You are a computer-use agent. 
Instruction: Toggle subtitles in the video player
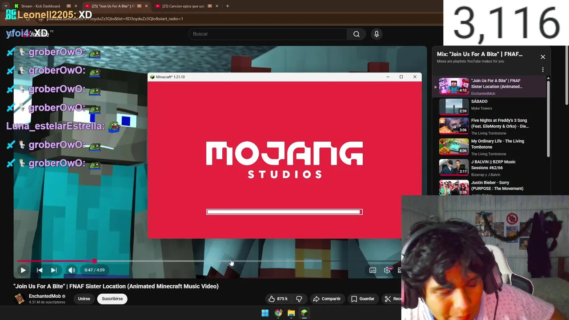373,270
